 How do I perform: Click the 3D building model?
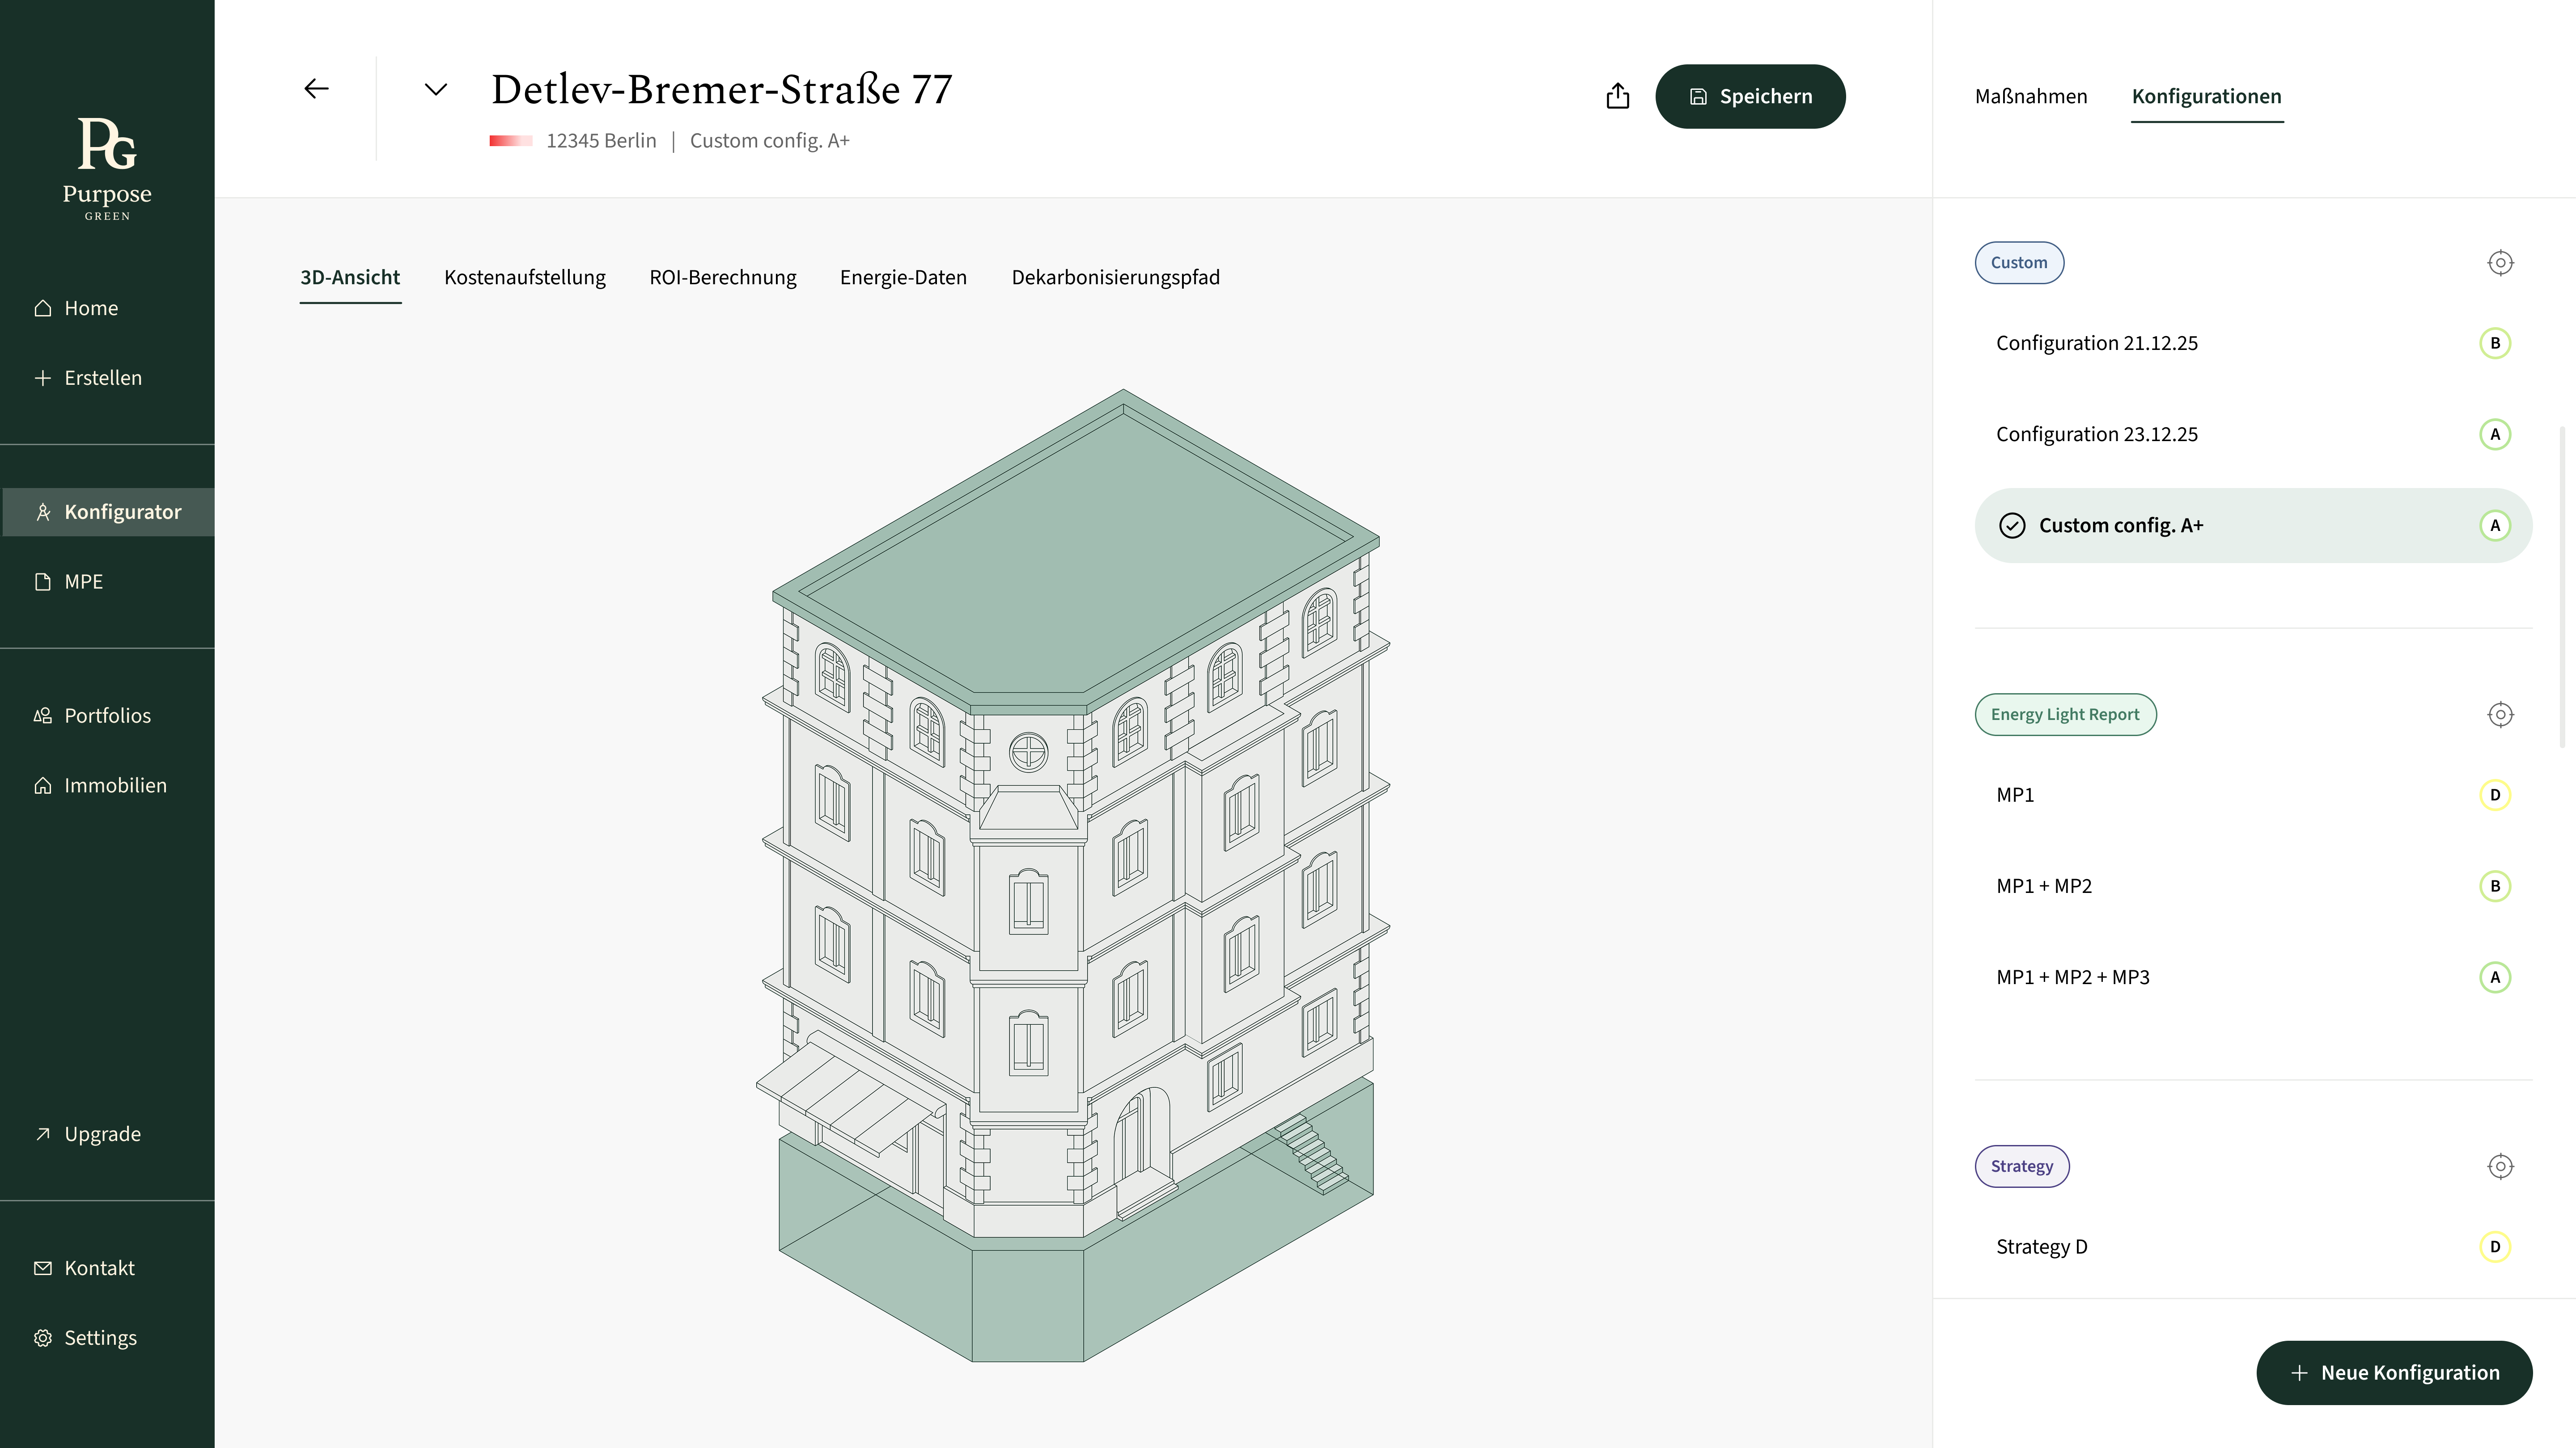[x=1074, y=876]
